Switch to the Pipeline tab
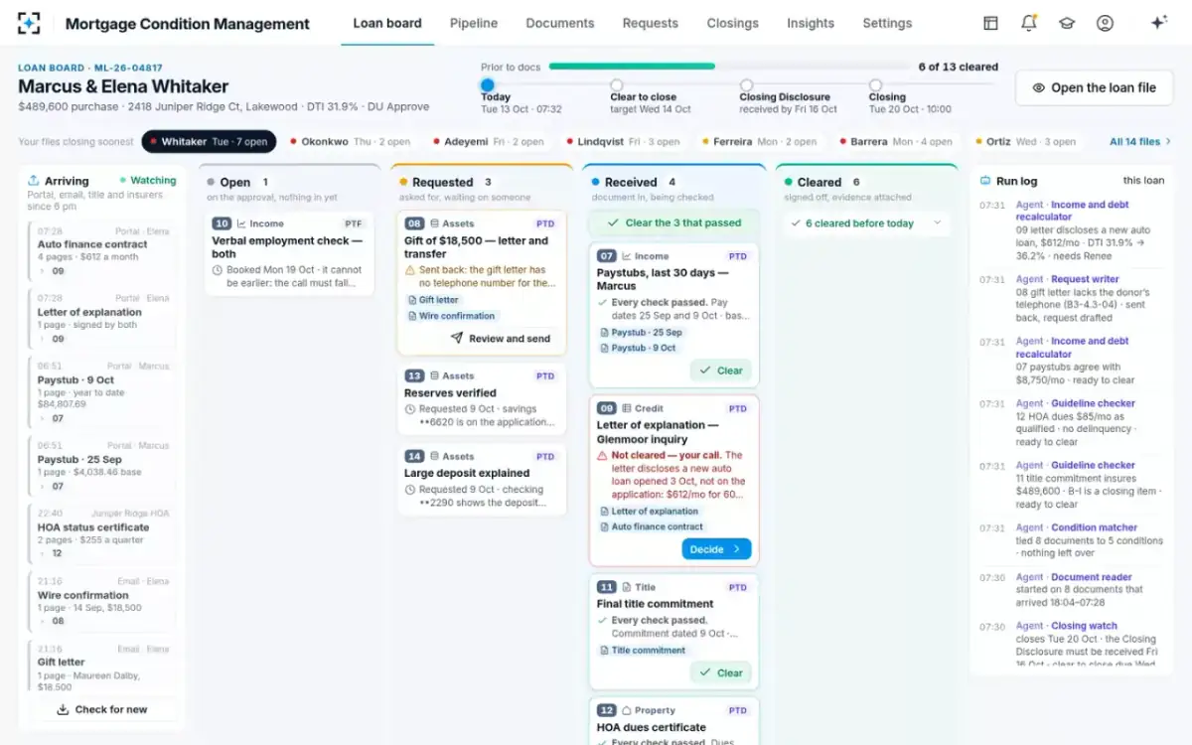 coord(474,23)
